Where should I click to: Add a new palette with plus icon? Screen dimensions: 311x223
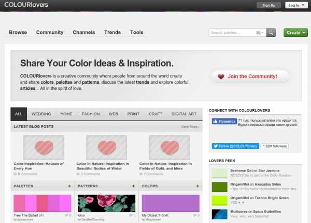(69, 186)
